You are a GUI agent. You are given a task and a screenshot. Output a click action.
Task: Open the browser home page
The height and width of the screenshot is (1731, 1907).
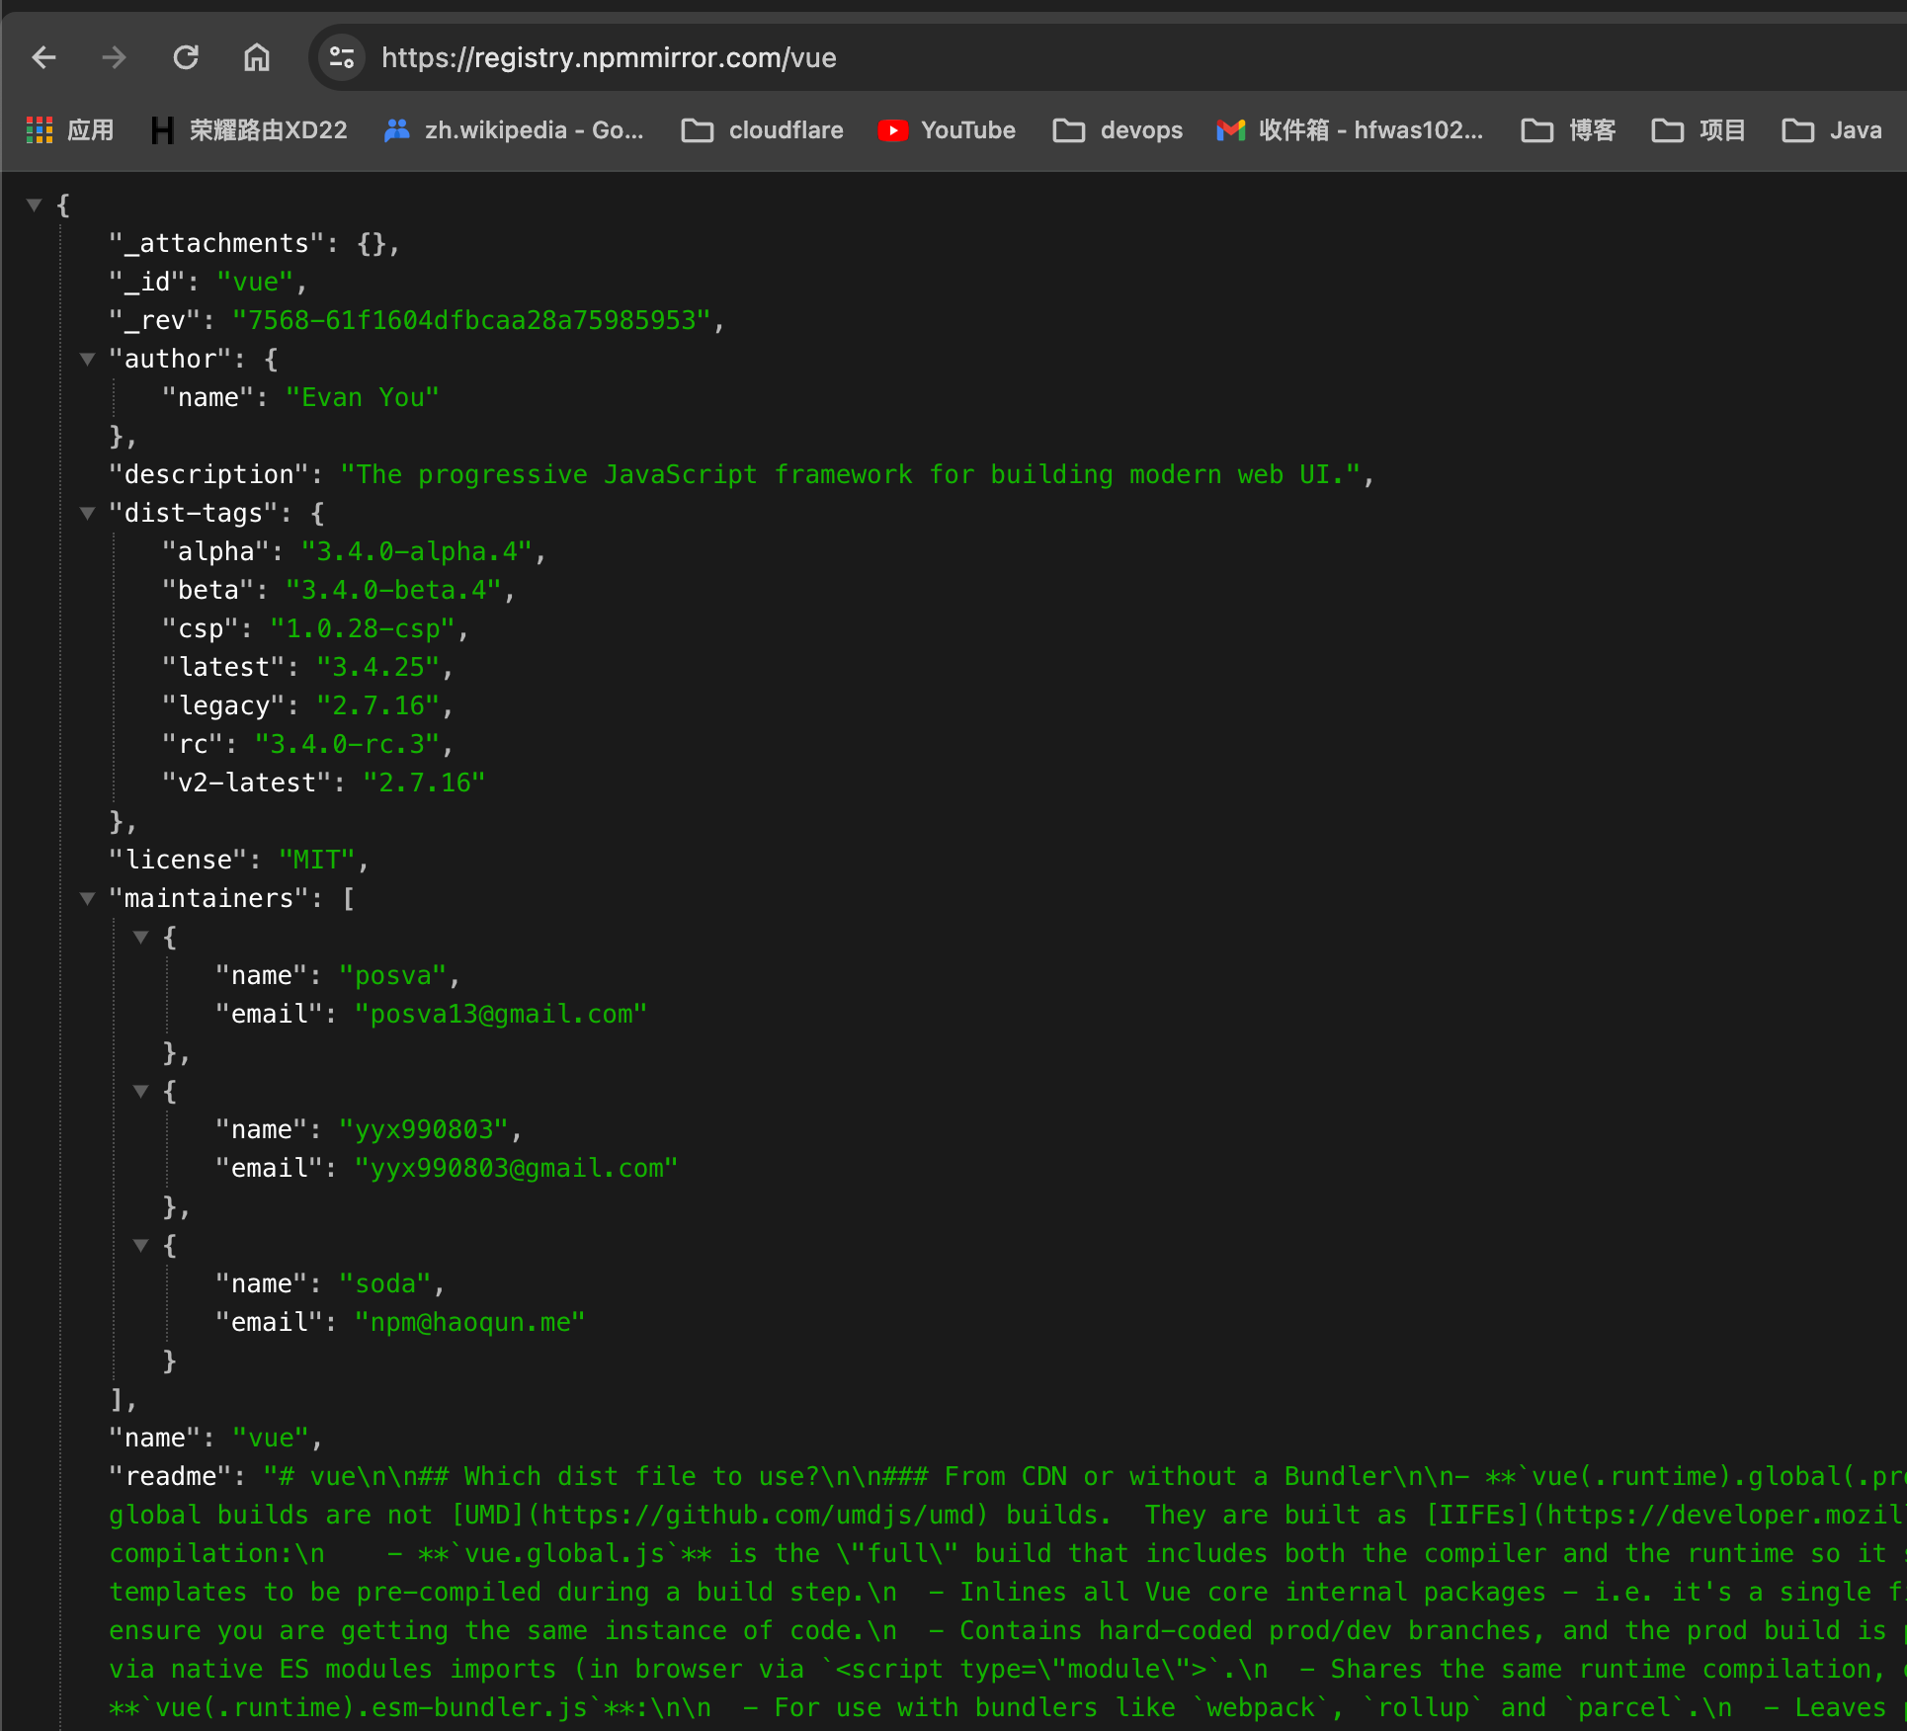(x=257, y=57)
